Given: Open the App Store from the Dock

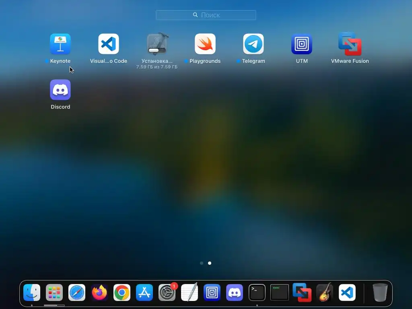Looking at the screenshot, I should (x=144, y=293).
